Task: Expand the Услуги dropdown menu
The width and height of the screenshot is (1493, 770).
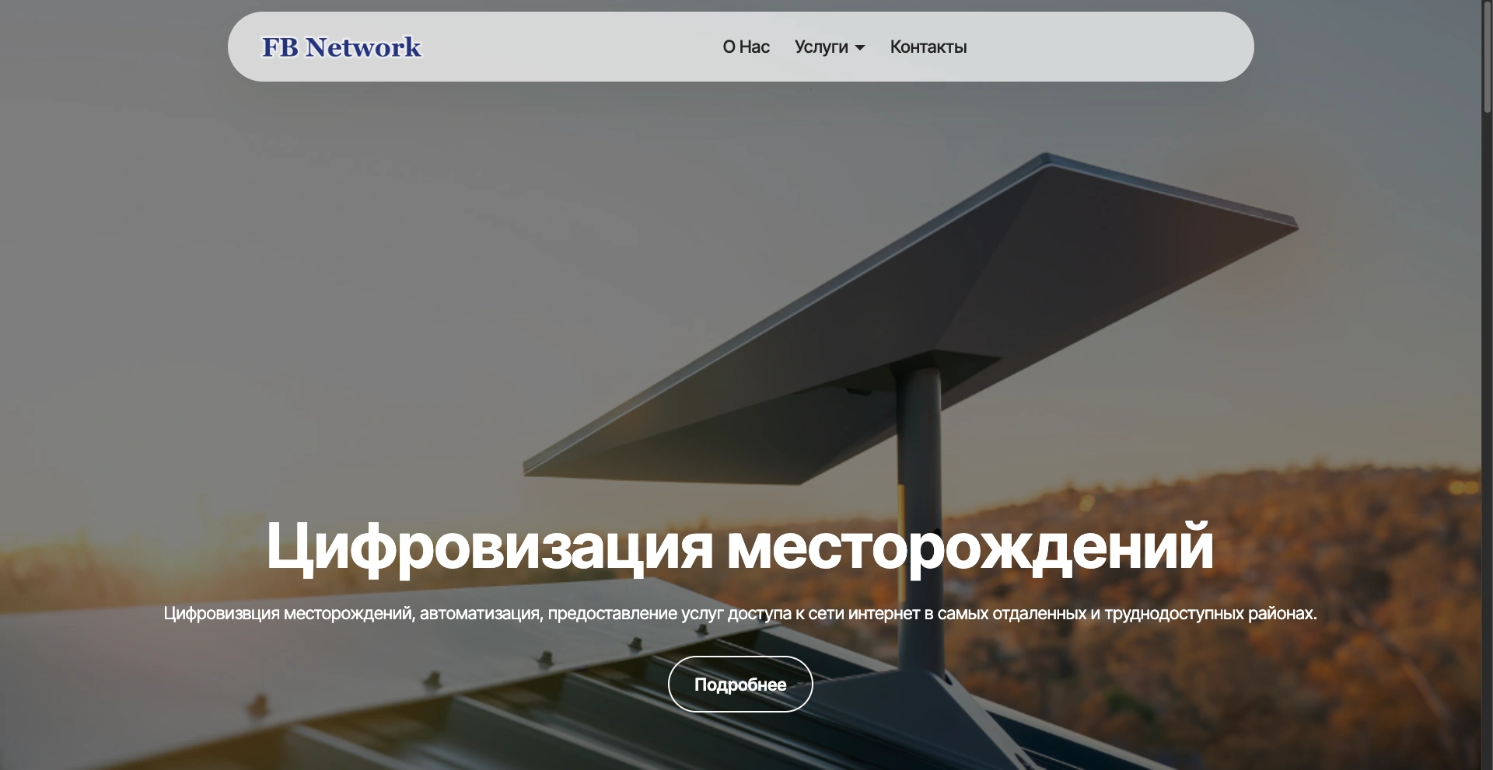Action: pyautogui.click(x=829, y=47)
